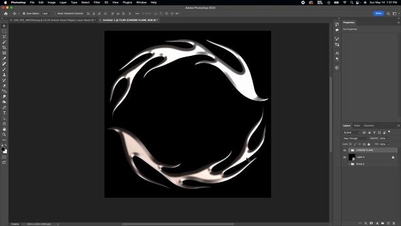Open the Kind filter dropdown
This screenshot has width=401, height=226.
point(352,132)
